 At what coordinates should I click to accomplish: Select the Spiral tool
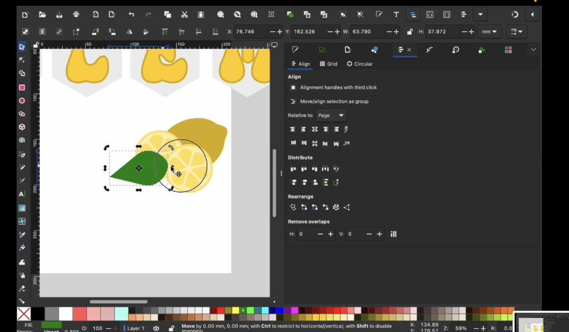click(x=22, y=140)
